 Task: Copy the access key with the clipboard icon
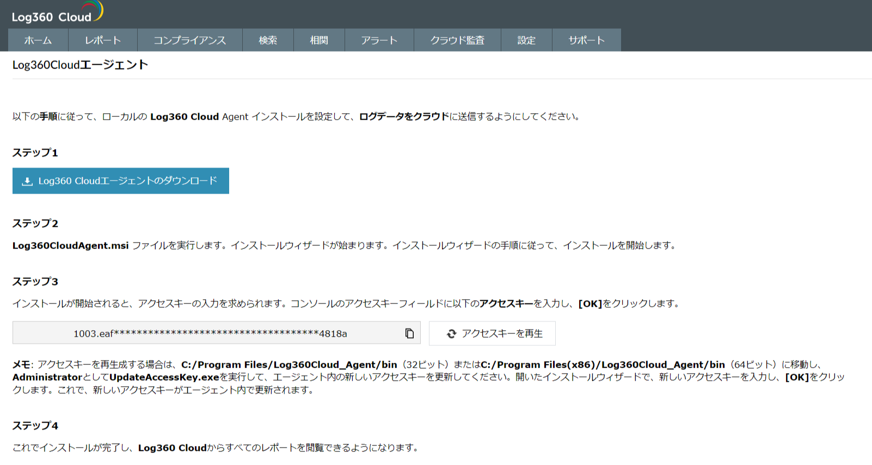click(x=409, y=333)
